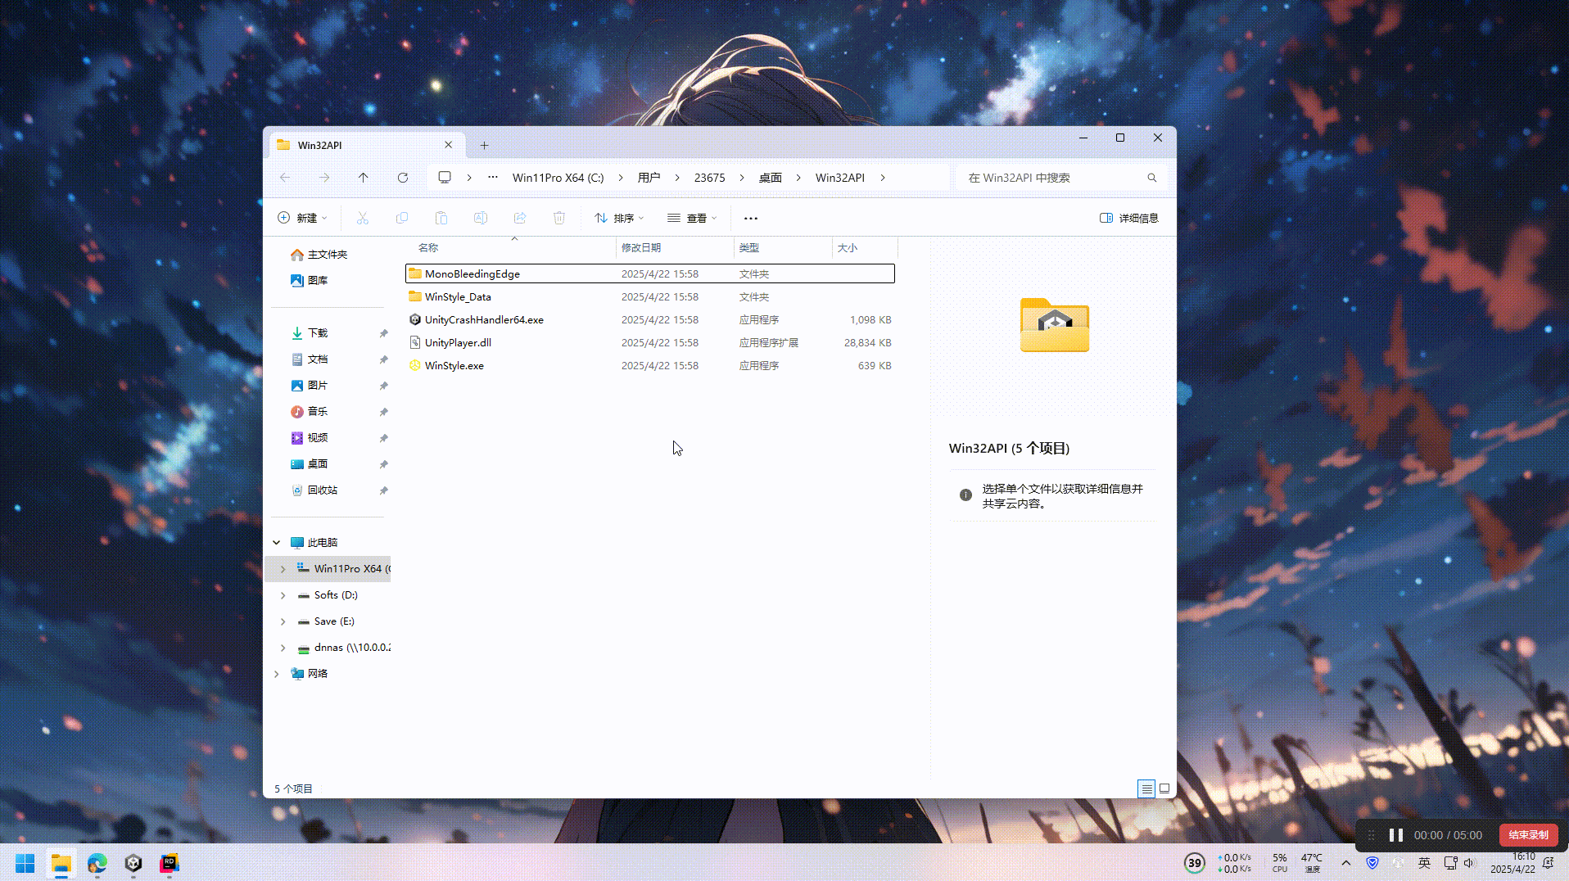This screenshot has width=1569, height=881.
Task: Select the WinStyle_Data folder
Action: click(650, 296)
